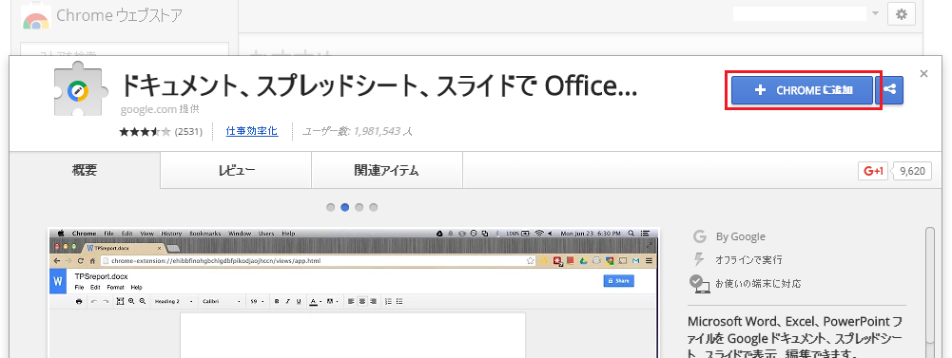This screenshot has width=952, height=358.
Task: Switch to the 関連アイテム tab
Action: 387,170
